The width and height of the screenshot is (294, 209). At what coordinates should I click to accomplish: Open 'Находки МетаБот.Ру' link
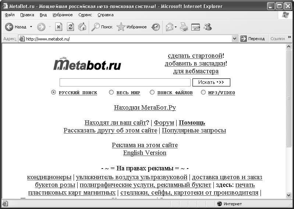[x=145, y=107]
